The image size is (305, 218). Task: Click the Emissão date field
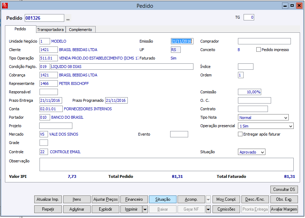[182, 41]
